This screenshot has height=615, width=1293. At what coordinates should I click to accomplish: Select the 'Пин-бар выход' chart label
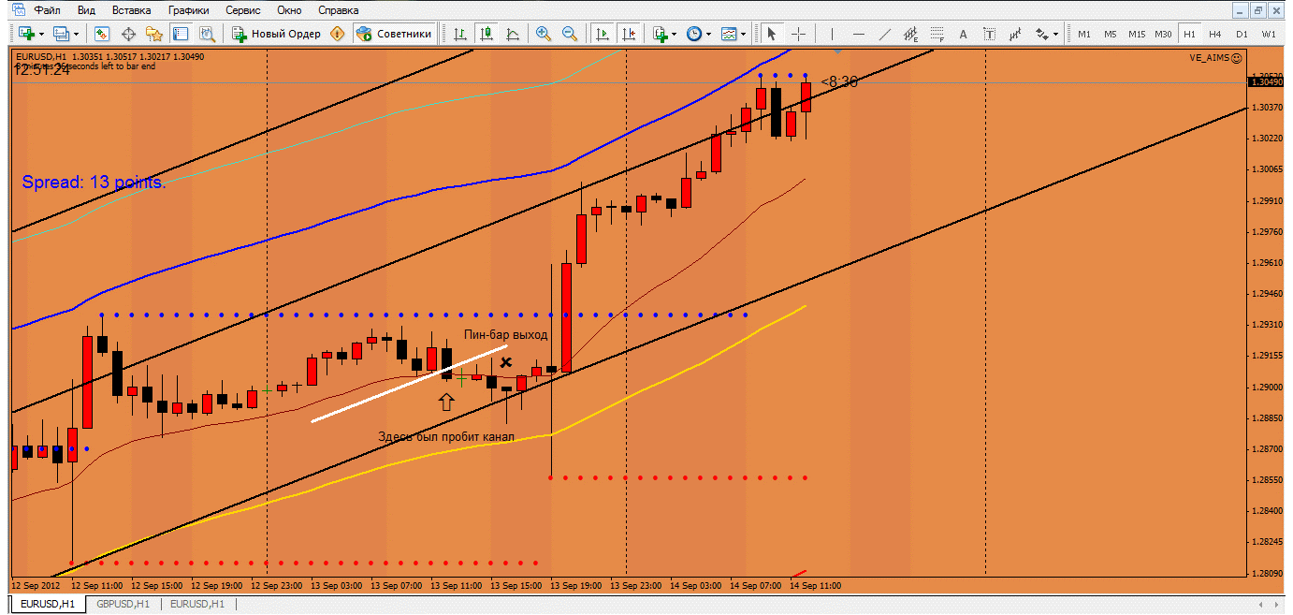(505, 334)
